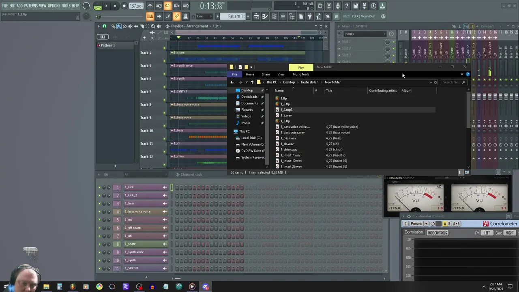Toggle the link/multilink chain button
The image size is (519, 292).
pyautogui.click(x=176, y=16)
